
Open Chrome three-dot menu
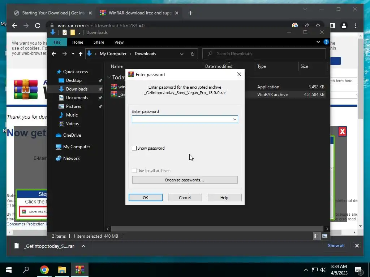(356, 26)
